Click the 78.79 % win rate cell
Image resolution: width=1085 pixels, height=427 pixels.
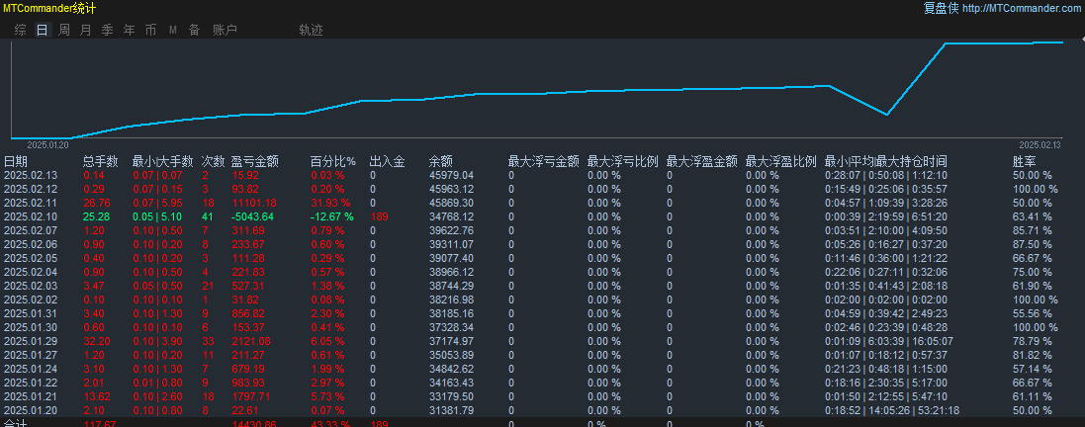(x=1034, y=341)
